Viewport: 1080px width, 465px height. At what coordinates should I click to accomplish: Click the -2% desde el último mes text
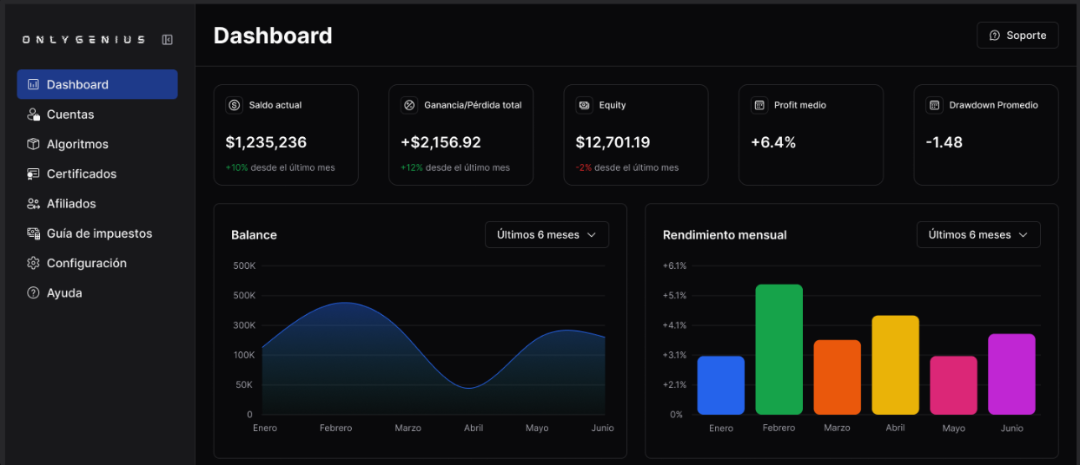click(x=627, y=167)
